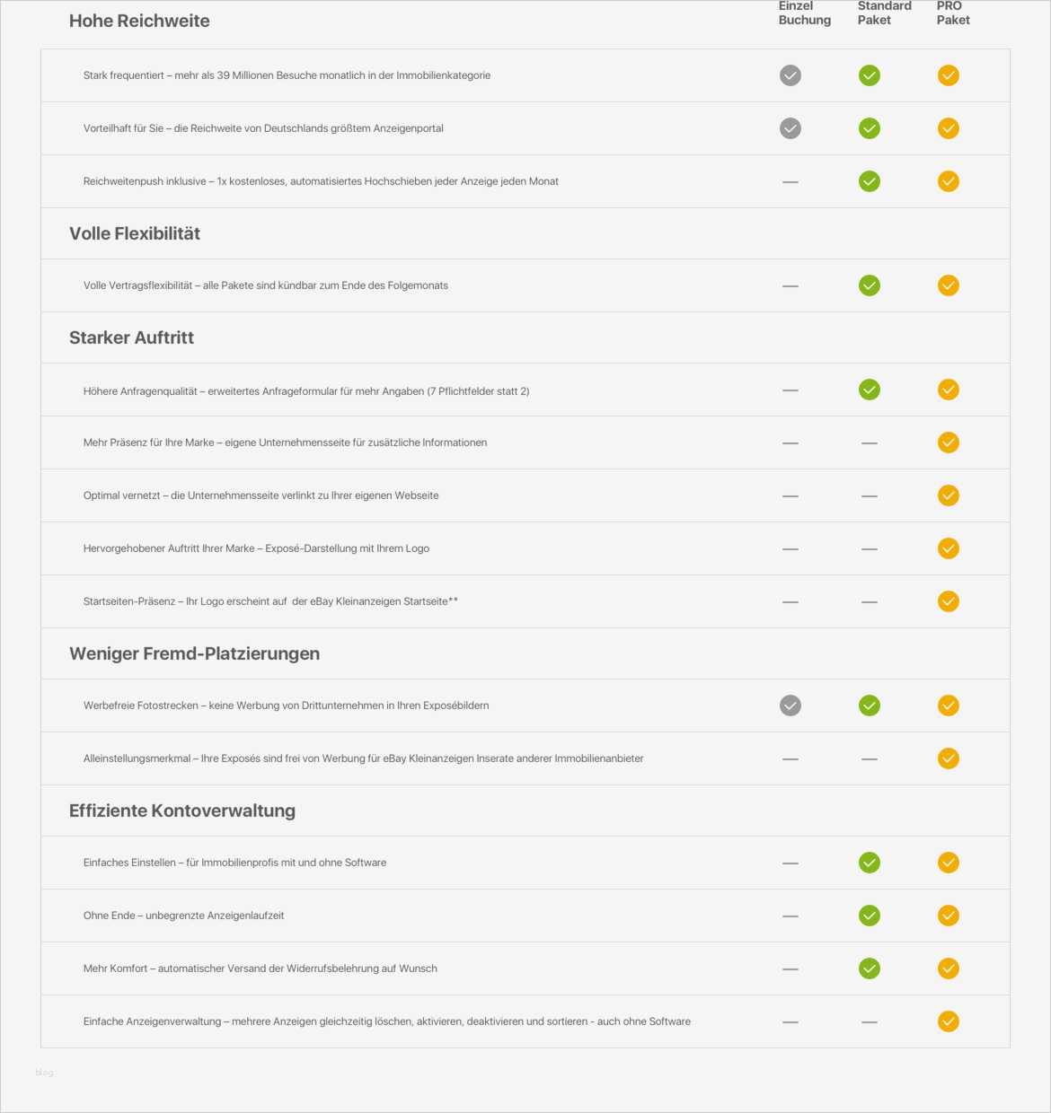The width and height of the screenshot is (1051, 1113).
Task: Select the orange checkmark in the "Optimal vernetzt" row
Action: 949,495
